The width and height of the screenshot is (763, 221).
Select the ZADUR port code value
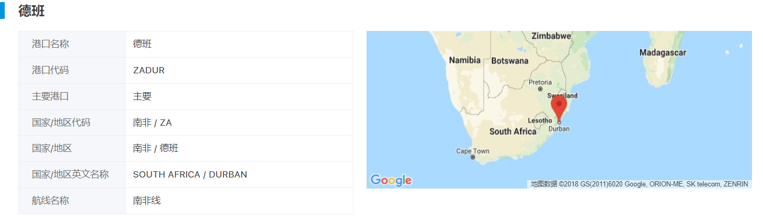[149, 70]
